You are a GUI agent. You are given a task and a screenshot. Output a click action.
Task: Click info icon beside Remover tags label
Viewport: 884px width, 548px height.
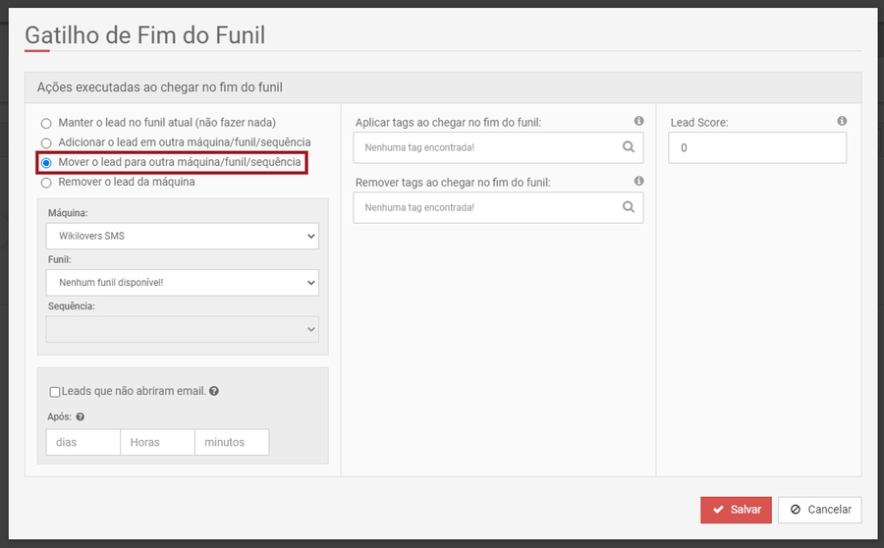tap(638, 181)
